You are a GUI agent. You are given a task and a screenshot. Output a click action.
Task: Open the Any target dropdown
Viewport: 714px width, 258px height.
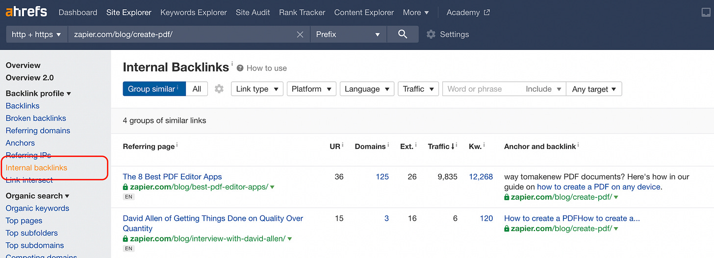click(x=594, y=89)
